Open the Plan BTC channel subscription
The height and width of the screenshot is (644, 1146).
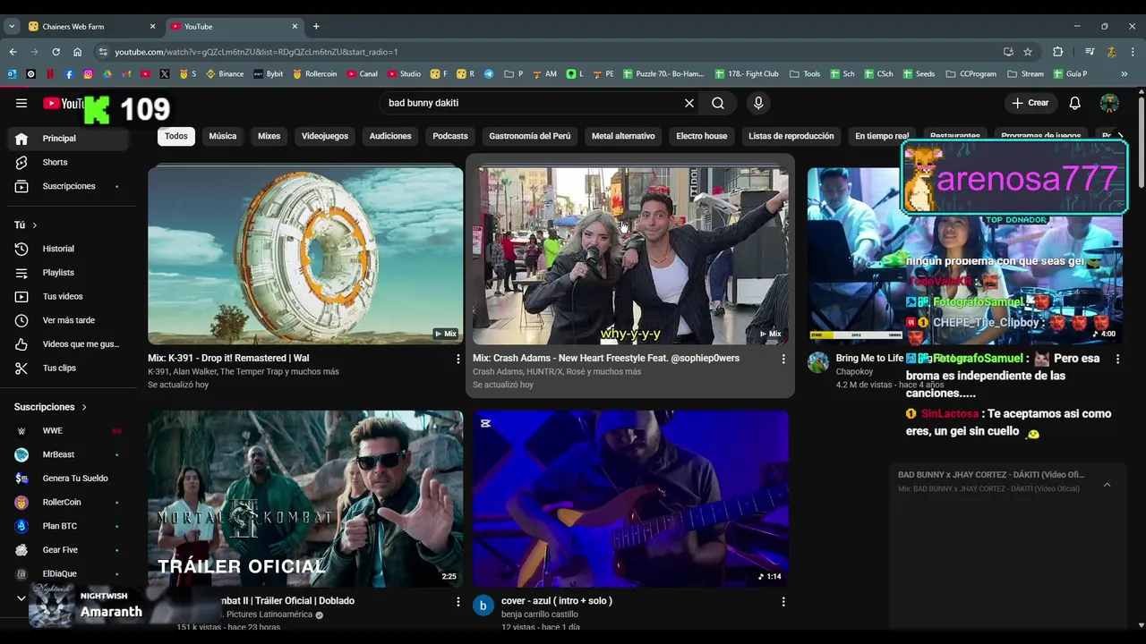tap(68, 526)
